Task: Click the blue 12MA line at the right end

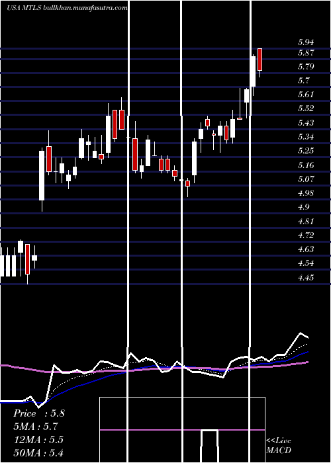Action: click(x=306, y=353)
